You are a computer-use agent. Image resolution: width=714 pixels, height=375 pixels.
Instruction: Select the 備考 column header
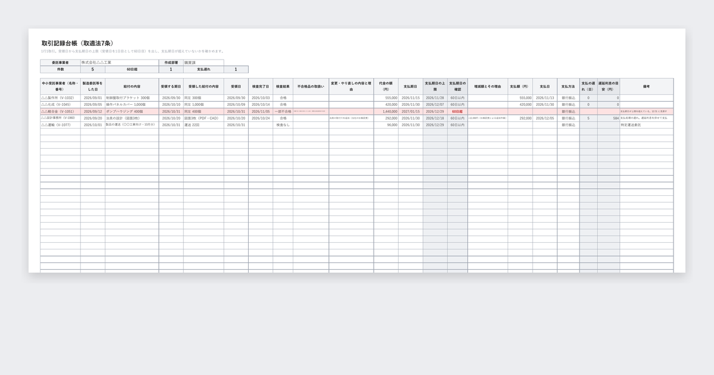click(647, 86)
